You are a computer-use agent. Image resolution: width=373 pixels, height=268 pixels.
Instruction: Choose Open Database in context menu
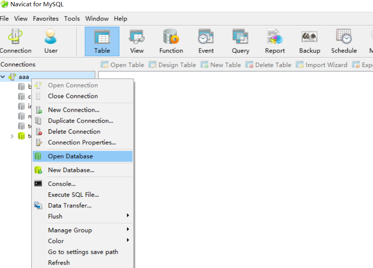pos(83,156)
